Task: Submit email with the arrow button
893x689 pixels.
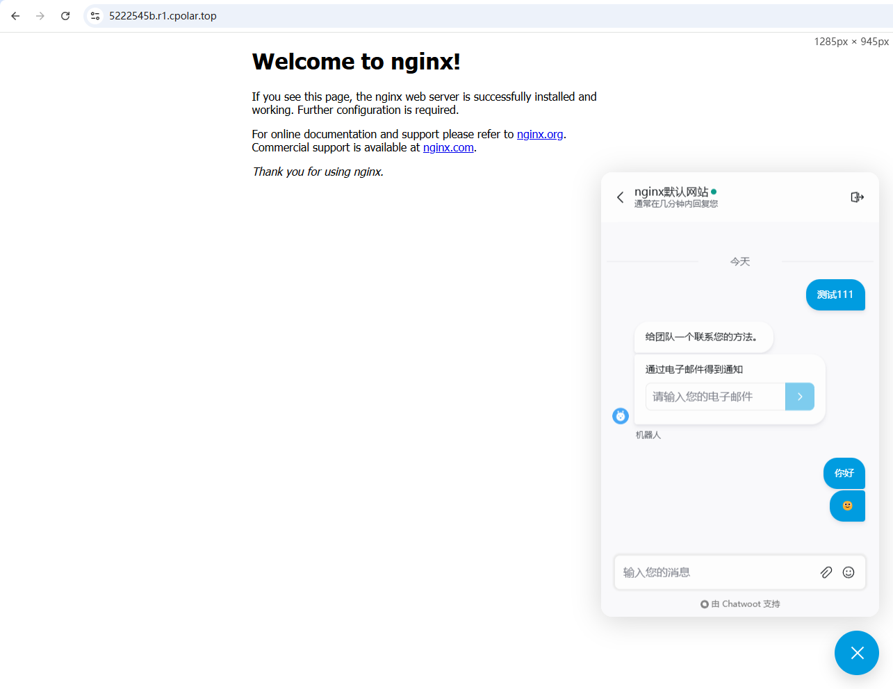Action: (799, 397)
